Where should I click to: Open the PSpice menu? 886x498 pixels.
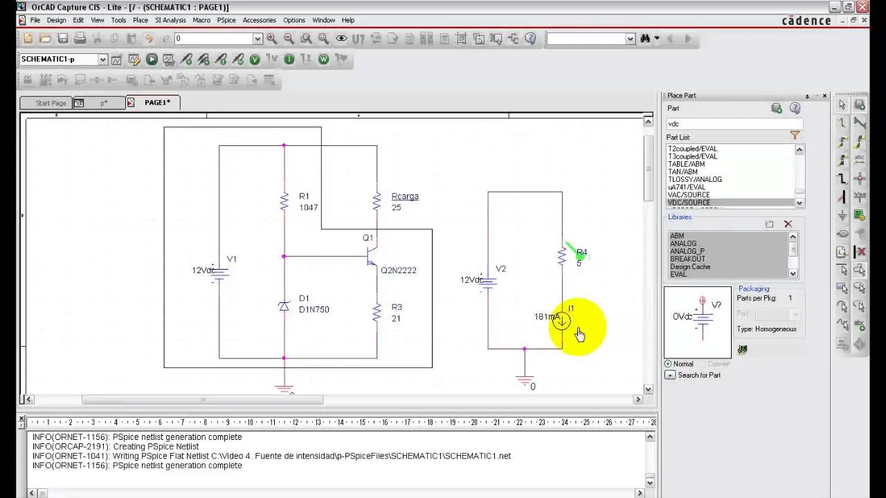[226, 20]
